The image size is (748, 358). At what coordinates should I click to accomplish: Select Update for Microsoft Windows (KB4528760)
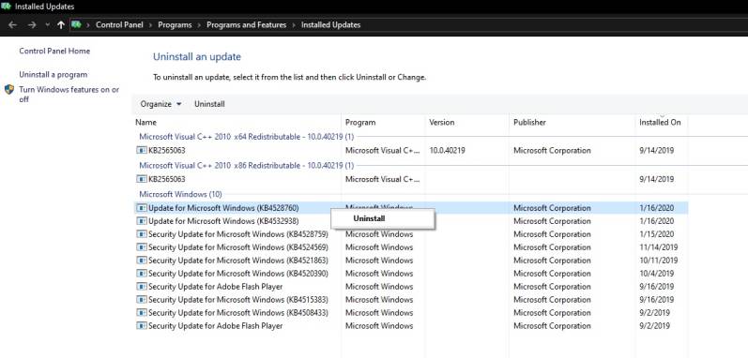[x=410, y=208]
